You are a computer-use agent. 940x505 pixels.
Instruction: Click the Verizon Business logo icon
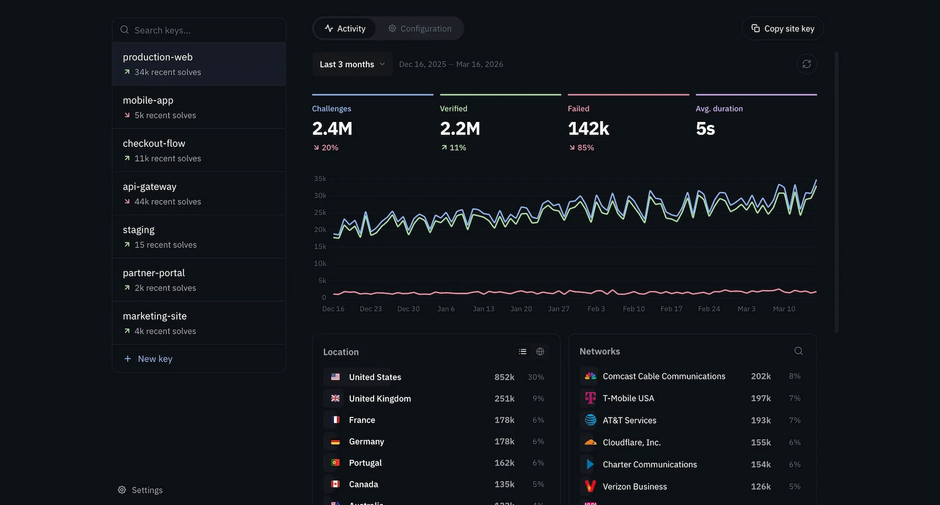pos(590,486)
